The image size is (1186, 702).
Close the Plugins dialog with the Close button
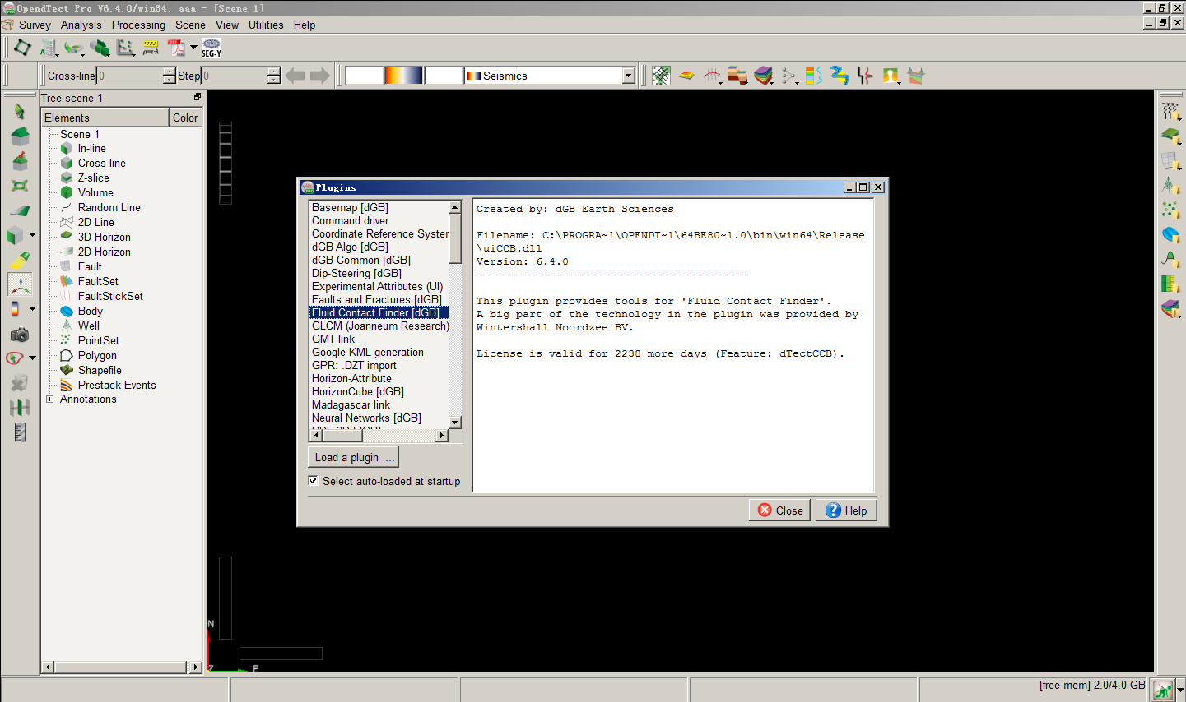tap(779, 510)
